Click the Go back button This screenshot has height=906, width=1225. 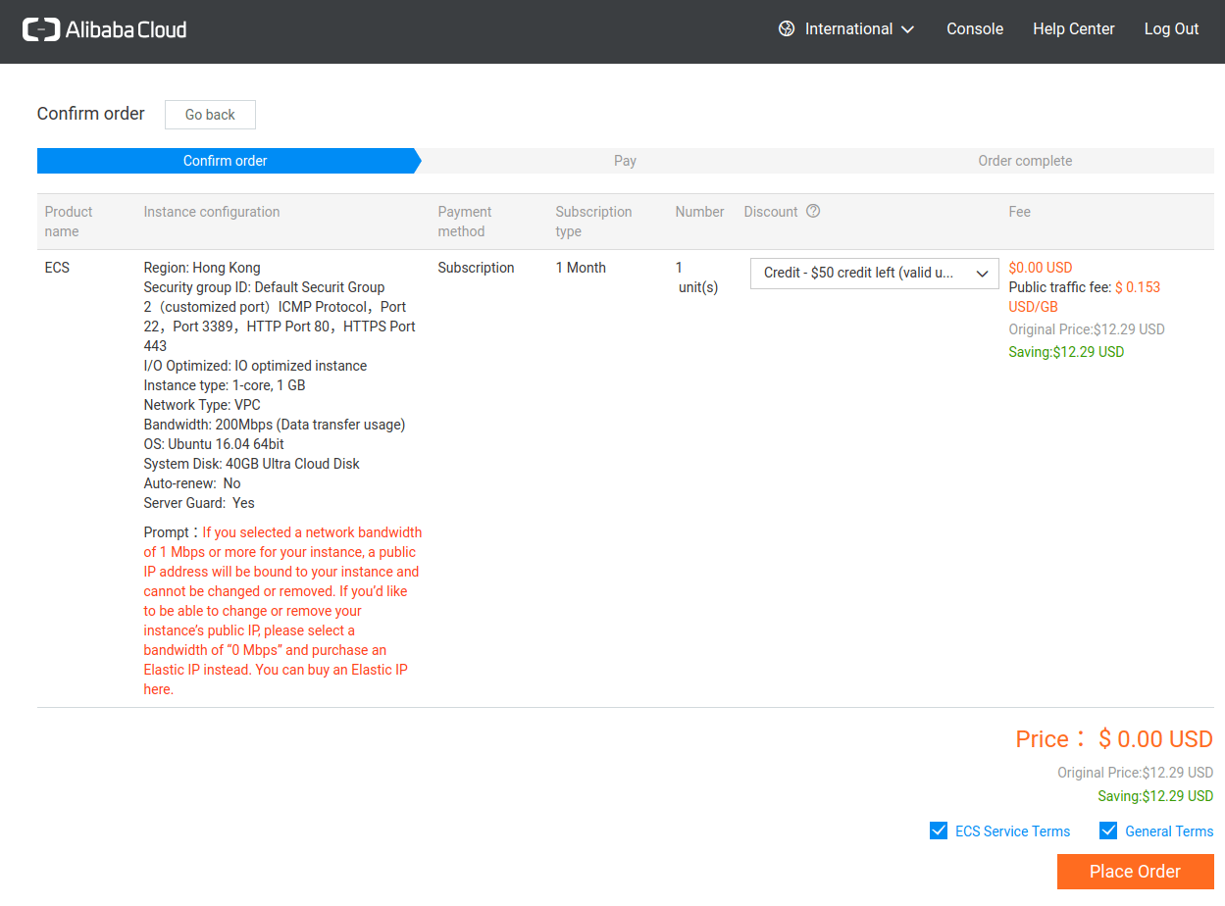[x=210, y=115]
